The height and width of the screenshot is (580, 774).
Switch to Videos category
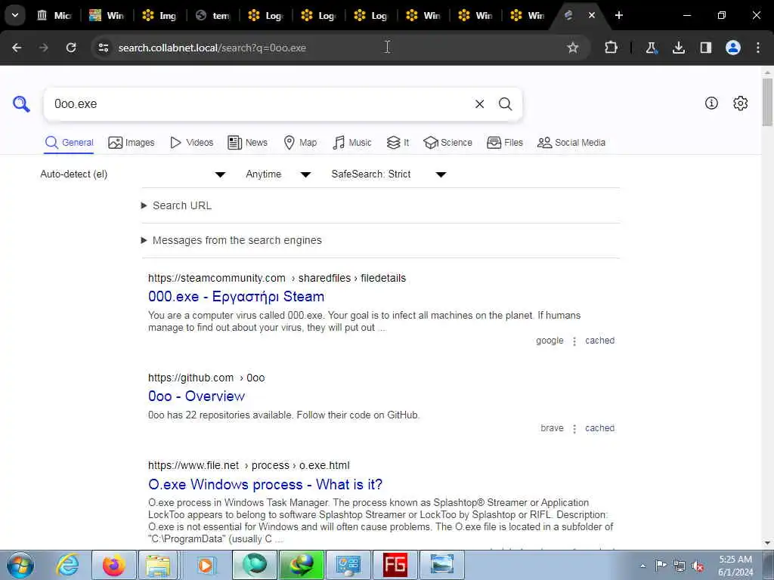pos(191,143)
